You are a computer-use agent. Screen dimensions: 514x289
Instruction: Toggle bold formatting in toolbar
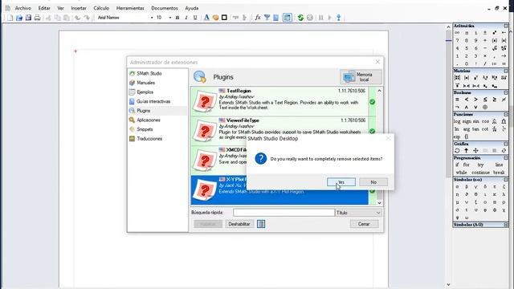[177, 18]
